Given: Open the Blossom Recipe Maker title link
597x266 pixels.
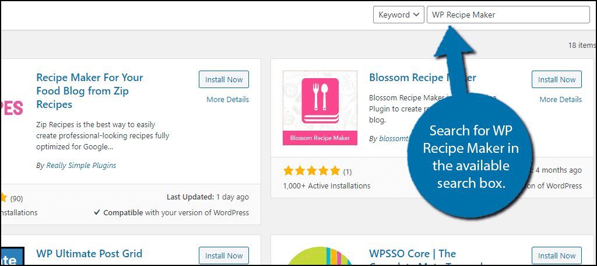Looking at the screenshot, I should 423,78.
